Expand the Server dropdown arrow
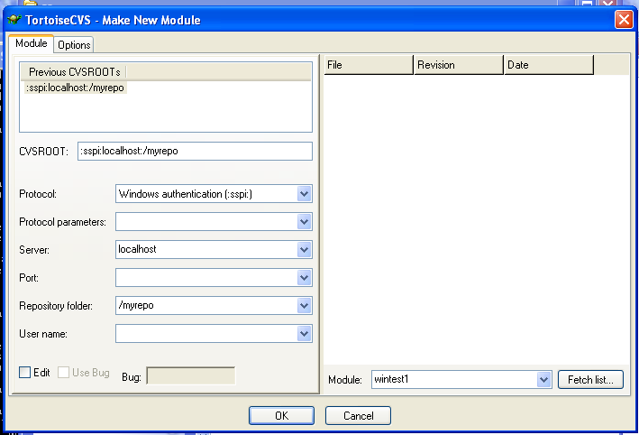The width and height of the screenshot is (639, 435). pos(304,250)
